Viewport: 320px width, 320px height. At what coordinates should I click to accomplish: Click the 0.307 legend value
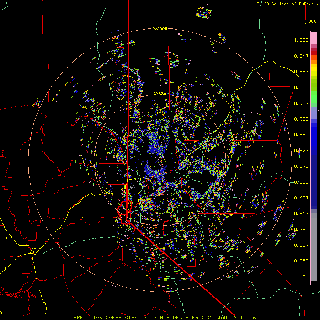tap(301, 245)
